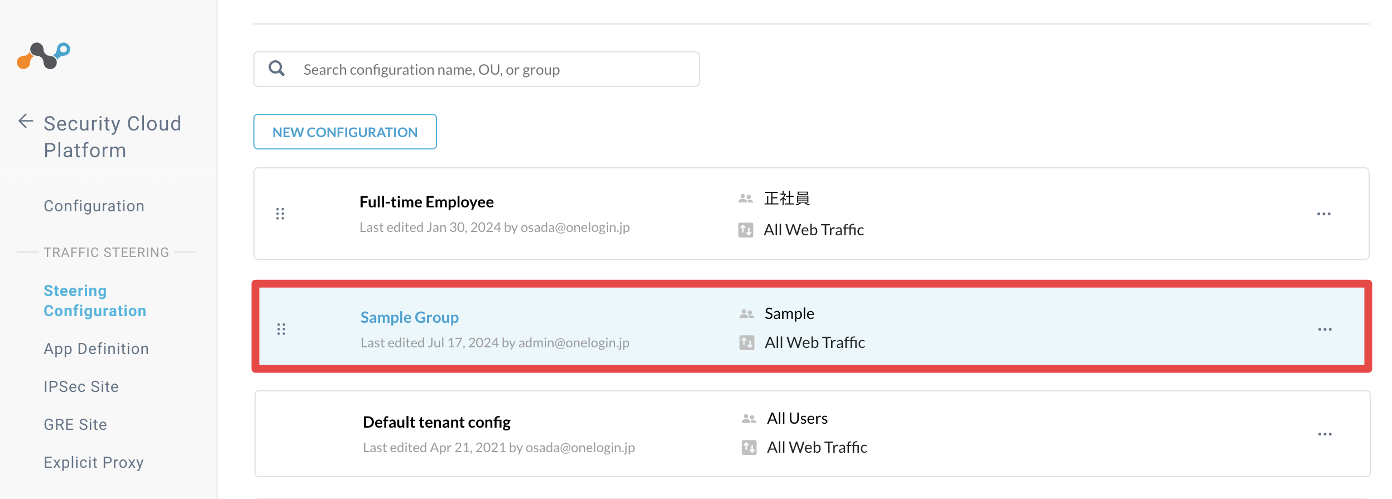Click 'Last edited Apr 21, 2021 by osada@onelogin.jp'
1392x499 pixels.
coord(499,448)
